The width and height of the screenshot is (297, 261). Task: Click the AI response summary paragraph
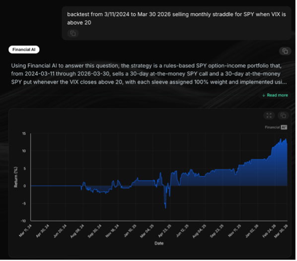[149, 74]
